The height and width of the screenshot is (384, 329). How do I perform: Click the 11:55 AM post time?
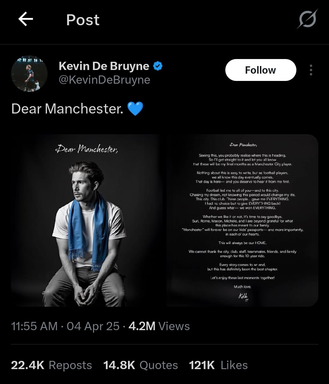pyautogui.click(x=34, y=326)
